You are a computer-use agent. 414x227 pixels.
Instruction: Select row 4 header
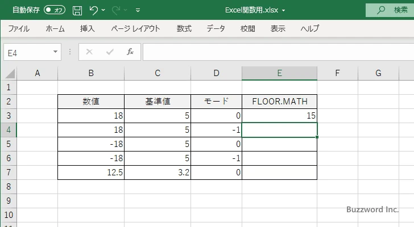(9, 130)
